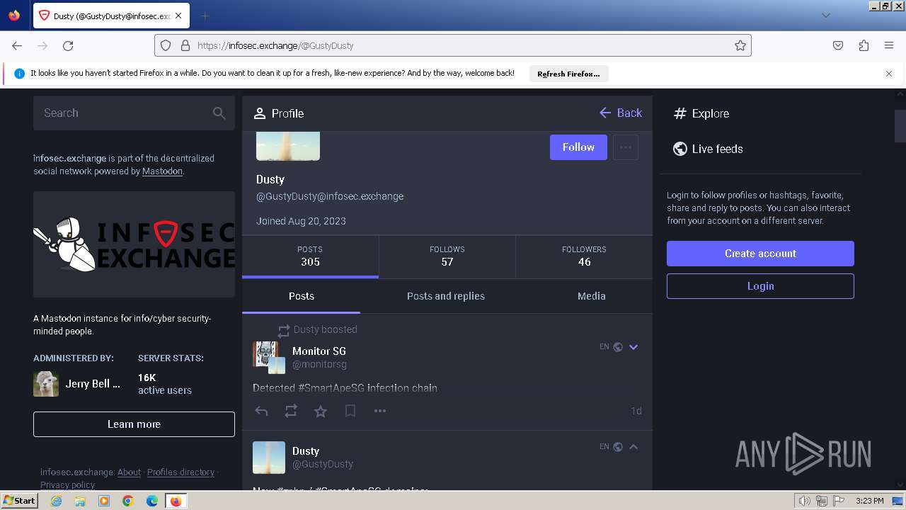Open the Monitor SG display name
The width and height of the screenshot is (906, 510).
point(319,351)
